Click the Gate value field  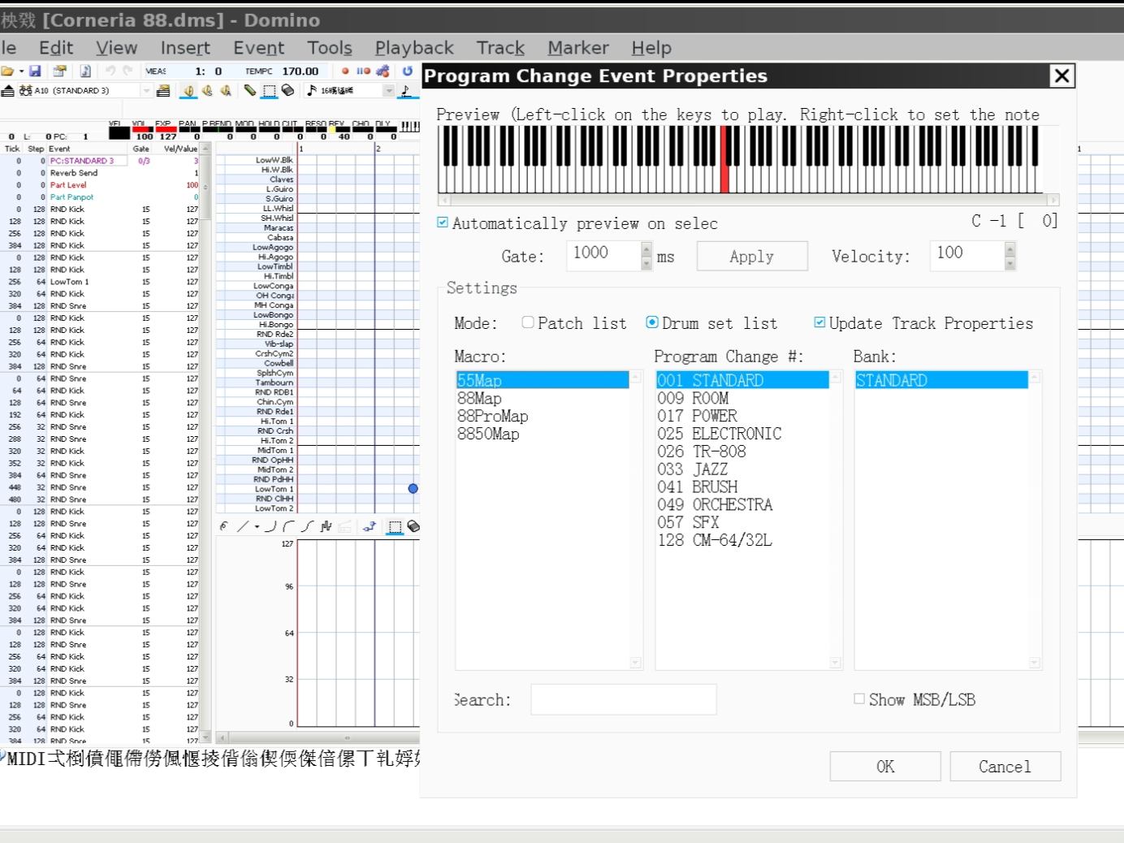[x=603, y=255]
